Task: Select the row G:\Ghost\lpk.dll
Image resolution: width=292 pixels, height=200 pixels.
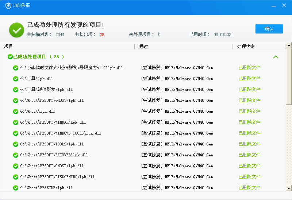Action: pos(143,111)
